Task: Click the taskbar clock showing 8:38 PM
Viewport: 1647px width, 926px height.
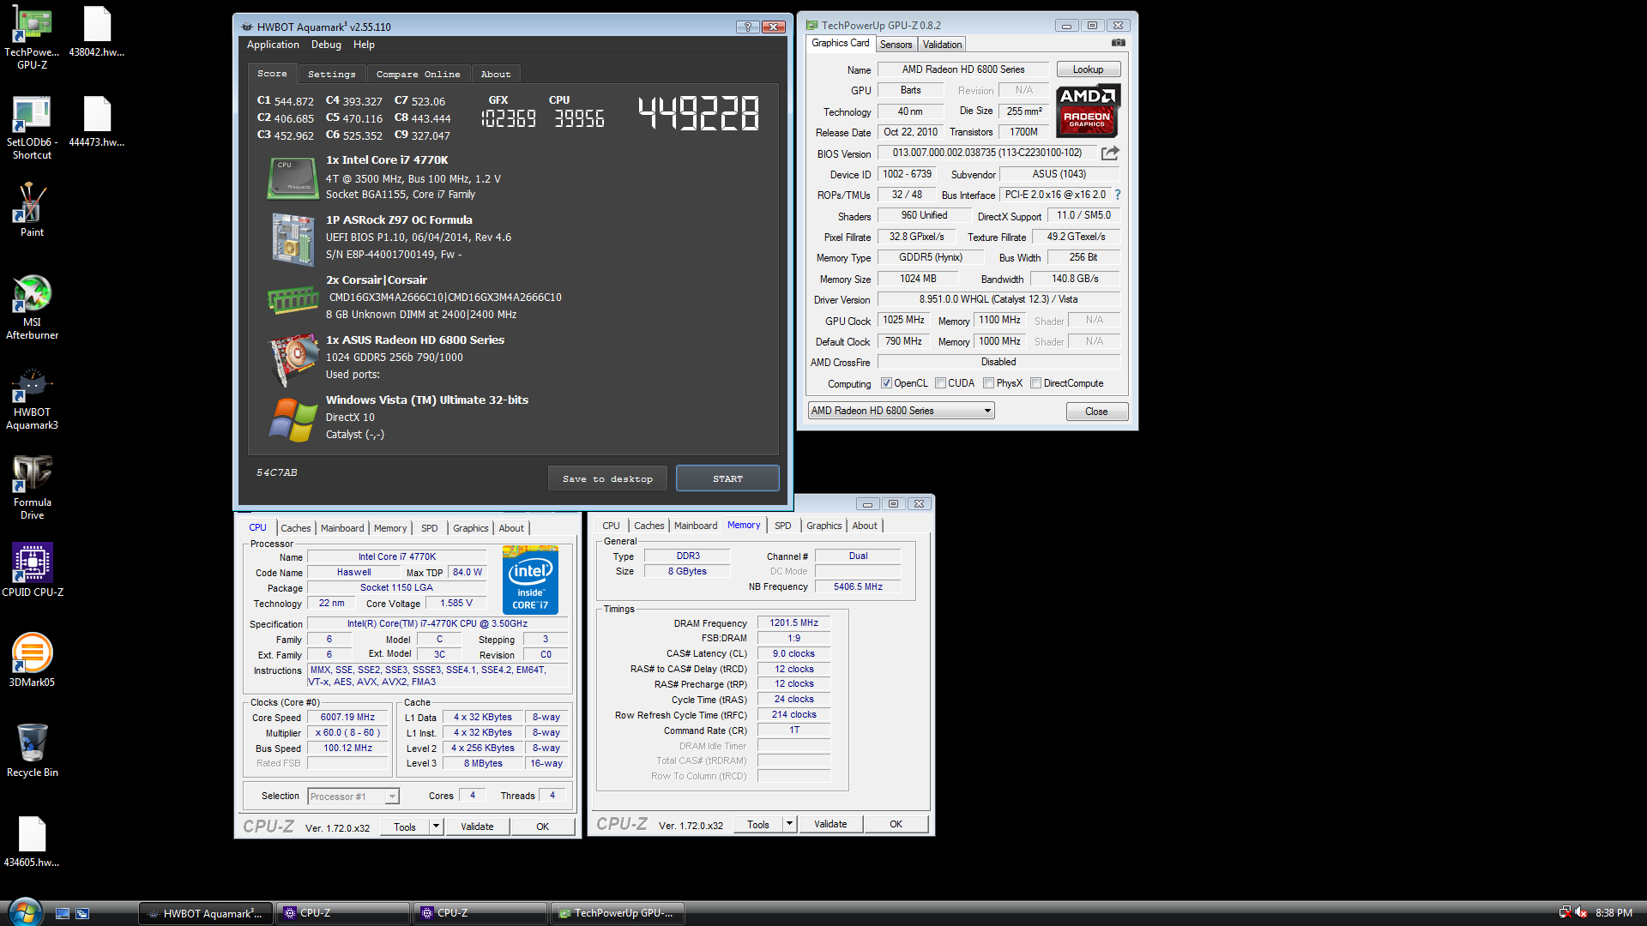Action: point(1614,913)
